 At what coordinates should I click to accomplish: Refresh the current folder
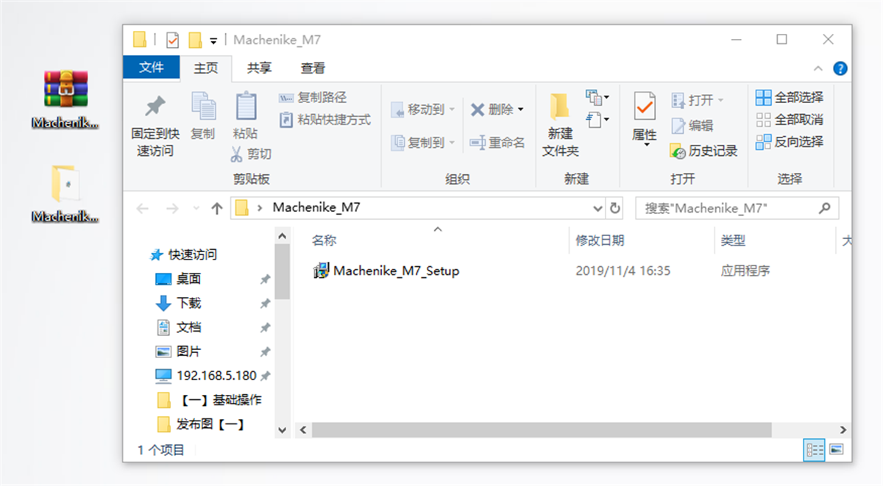[x=615, y=208]
